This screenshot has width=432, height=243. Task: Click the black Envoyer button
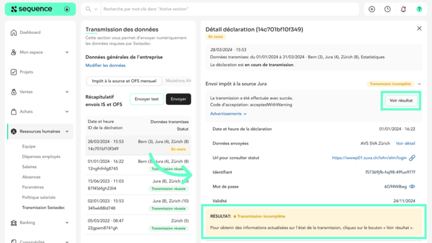click(178, 99)
